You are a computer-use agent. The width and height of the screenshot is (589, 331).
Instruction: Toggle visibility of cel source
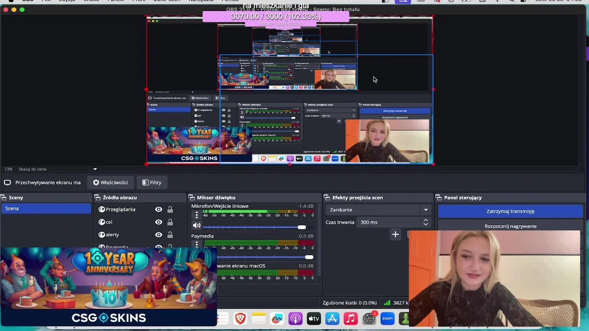click(159, 222)
